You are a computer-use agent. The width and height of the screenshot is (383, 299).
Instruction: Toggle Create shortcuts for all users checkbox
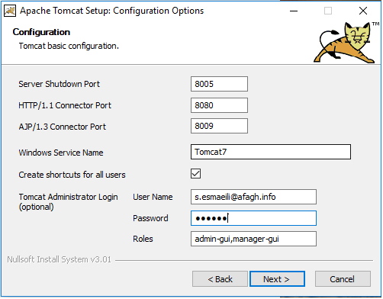[196, 174]
